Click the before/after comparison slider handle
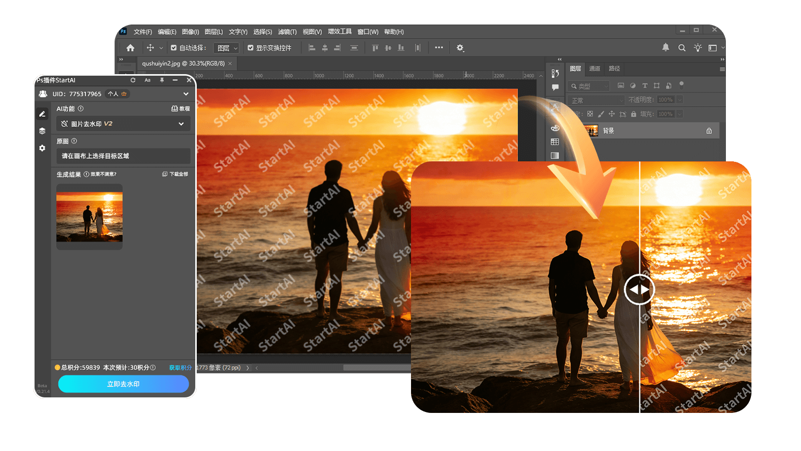Screen dimensions: 801x451 639,289
